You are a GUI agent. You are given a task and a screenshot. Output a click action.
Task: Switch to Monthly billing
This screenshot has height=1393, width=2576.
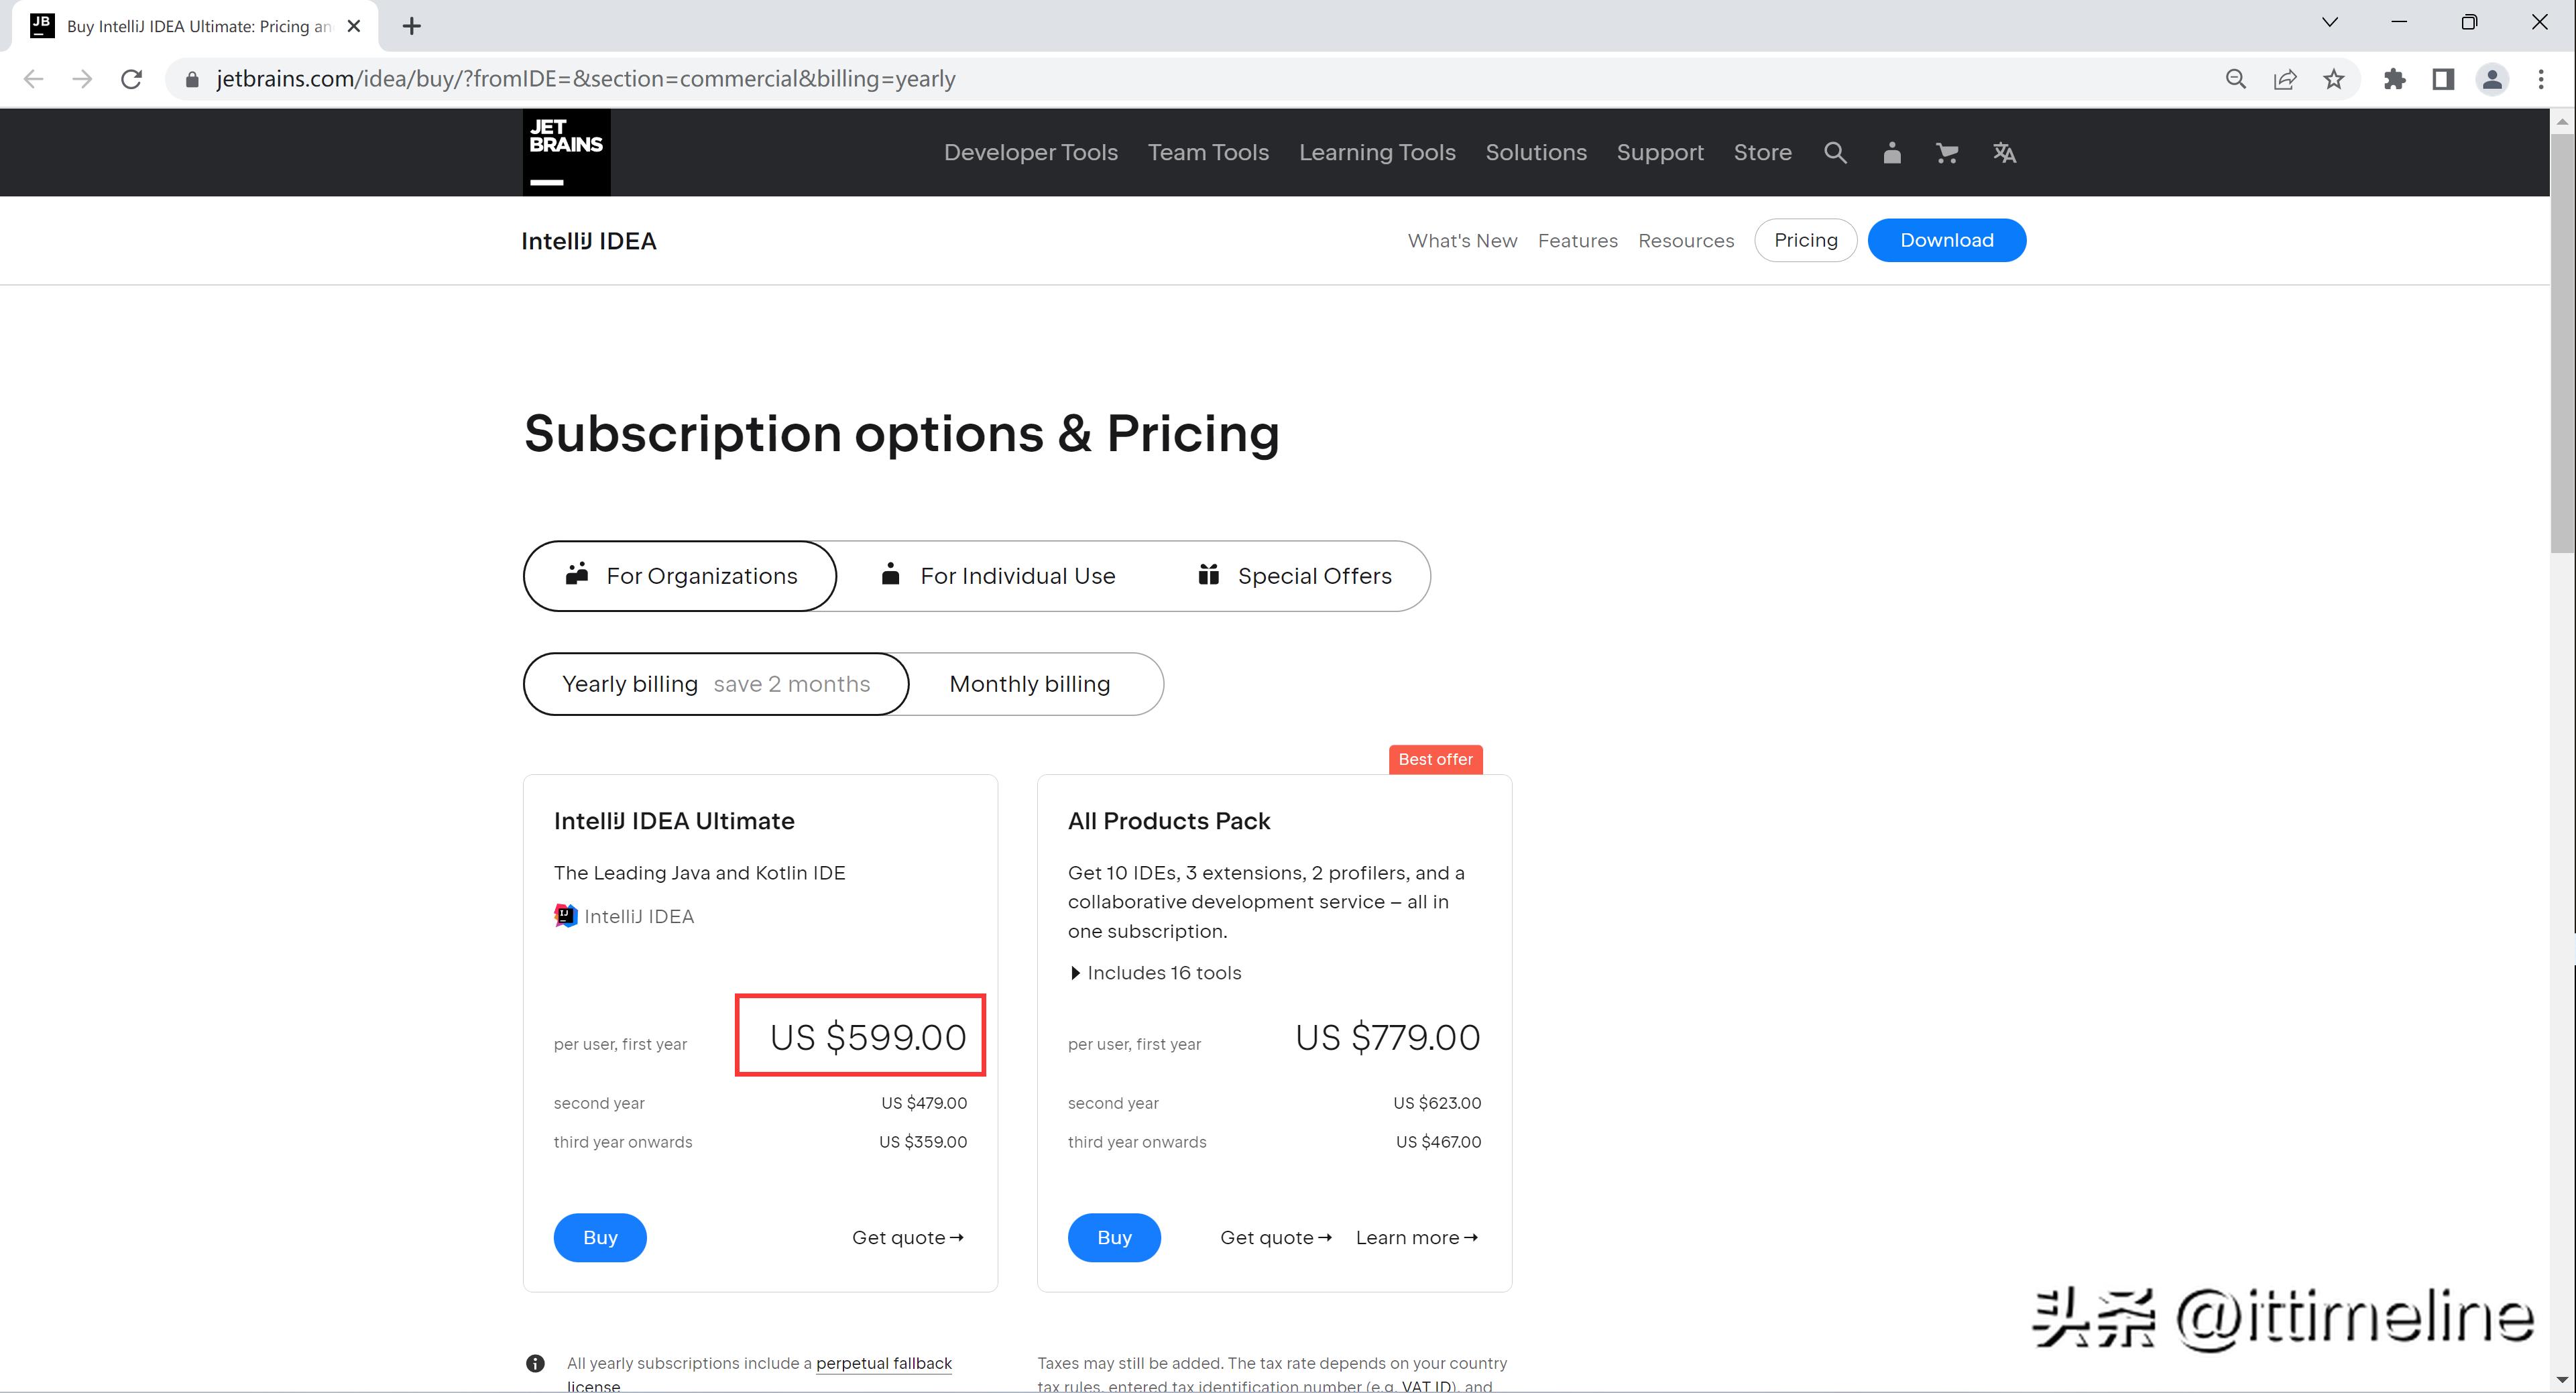click(x=1030, y=684)
